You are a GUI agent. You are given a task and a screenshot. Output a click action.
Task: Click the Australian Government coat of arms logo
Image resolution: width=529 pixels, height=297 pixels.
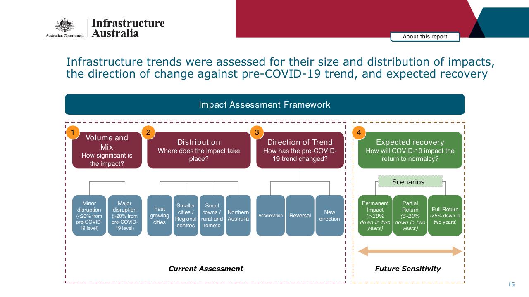click(64, 27)
